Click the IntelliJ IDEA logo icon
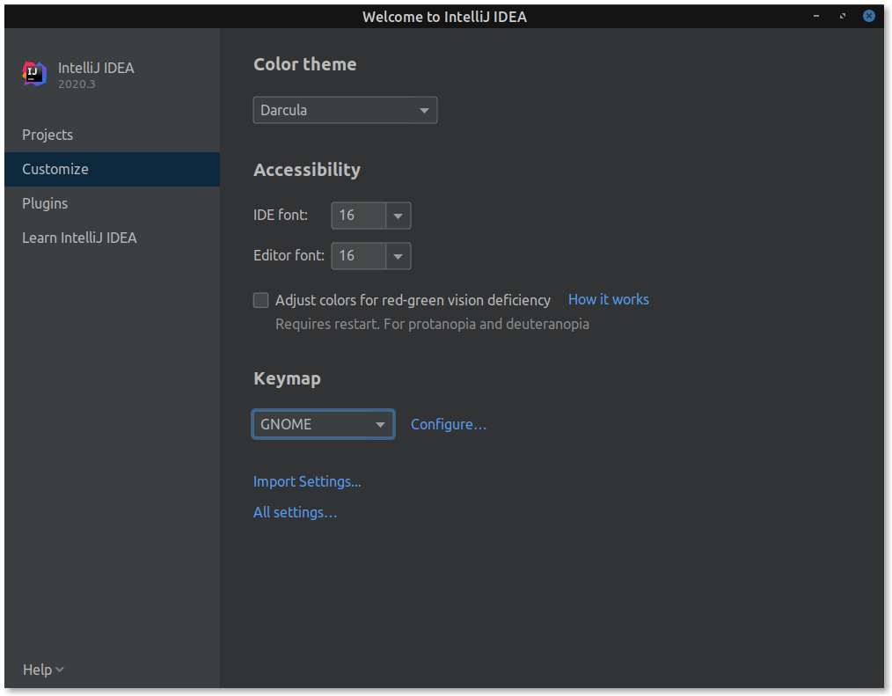This screenshot has width=892, height=696. coord(34,74)
